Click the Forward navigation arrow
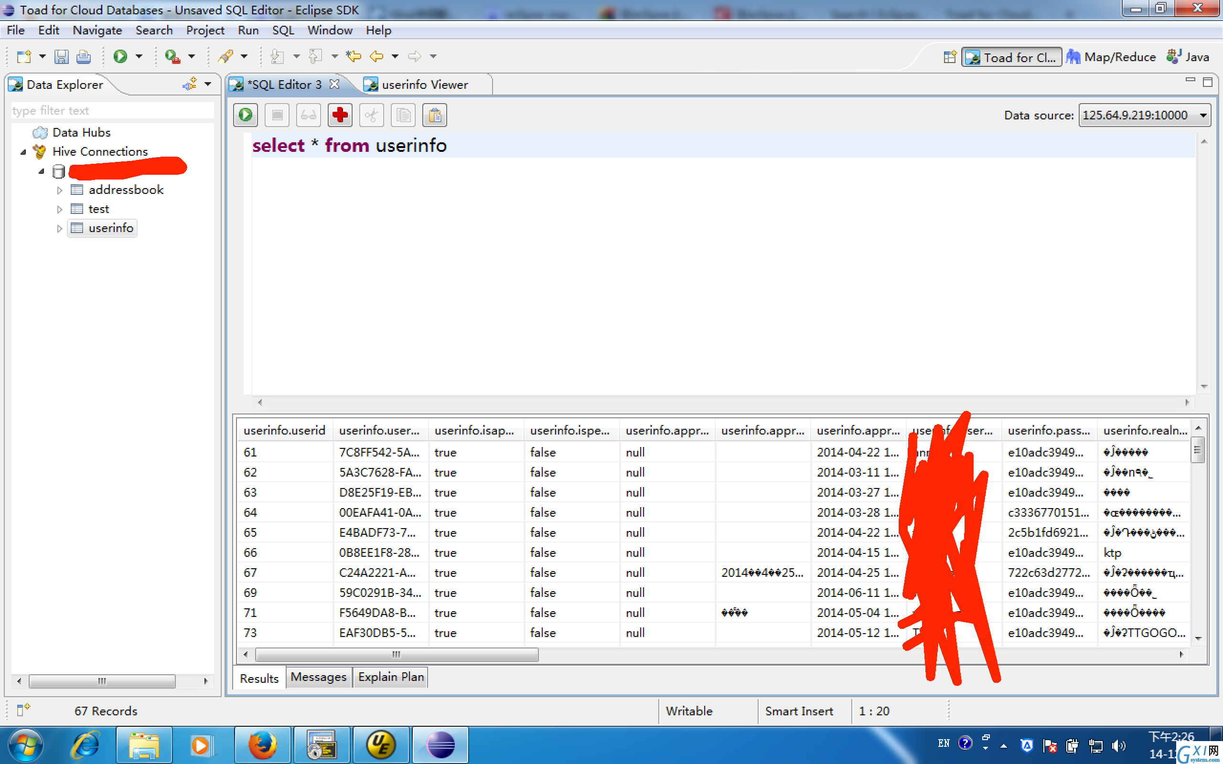Viewport: 1223px width, 764px height. (x=414, y=56)
